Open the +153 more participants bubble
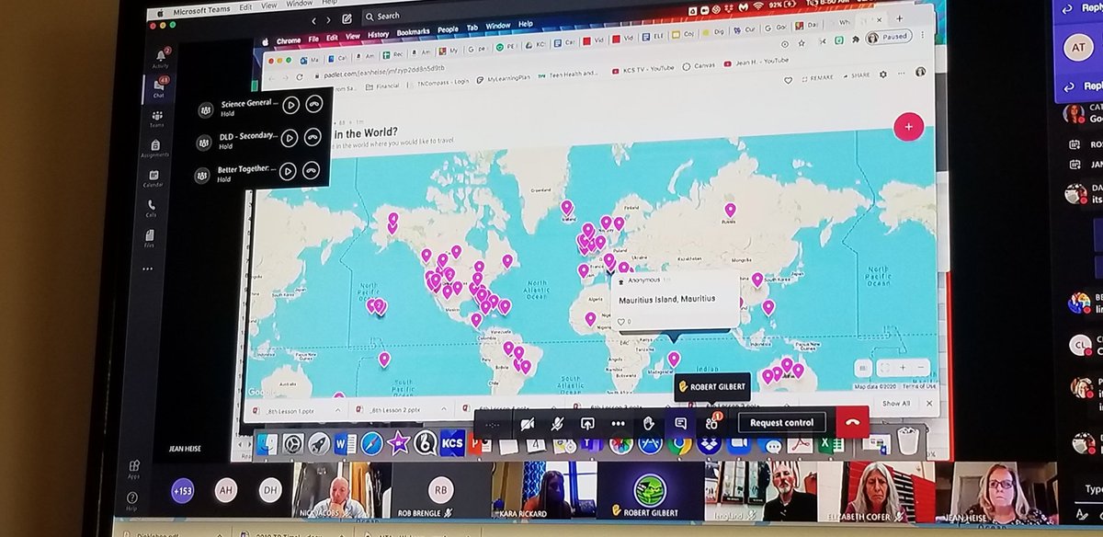1103x537 pixels. [182, 490]
